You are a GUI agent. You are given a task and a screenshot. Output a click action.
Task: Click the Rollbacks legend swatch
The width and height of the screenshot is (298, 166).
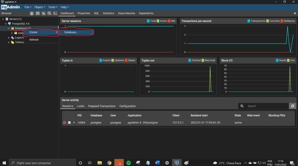(282, 21)
